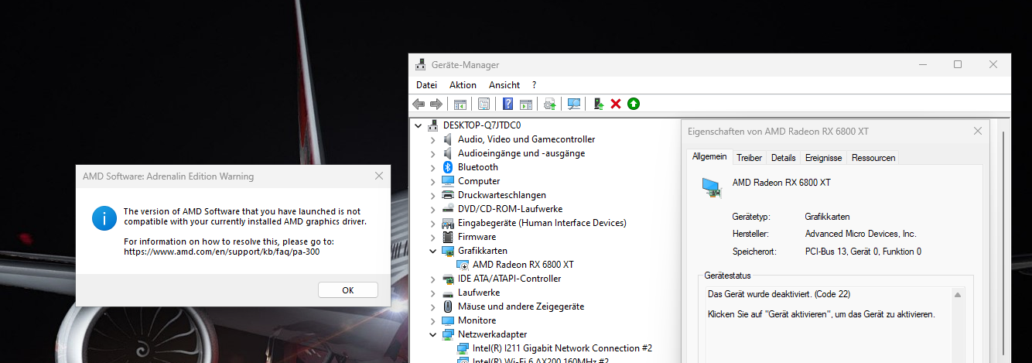This screenshot has height=363, width=1032.
Task: Click the Netzwerkadapter category icon
Action: pos(448,334)
